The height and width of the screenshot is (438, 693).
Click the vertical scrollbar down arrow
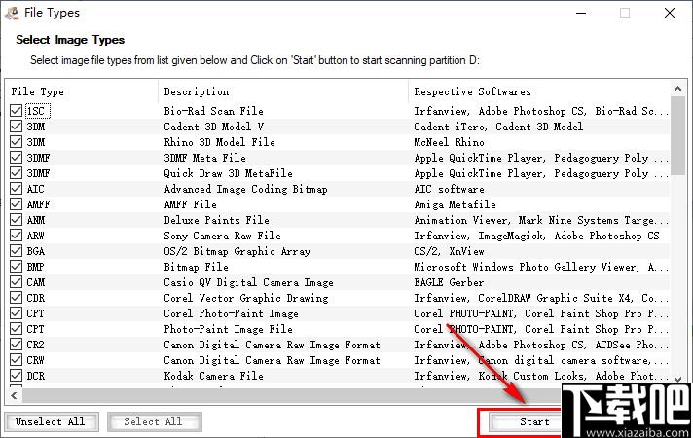tap(678, 379)
